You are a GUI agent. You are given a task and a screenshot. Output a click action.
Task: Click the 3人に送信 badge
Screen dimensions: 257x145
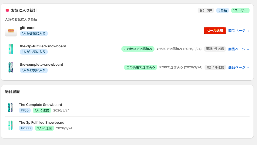pyautogui.click(x=44, y=128)
